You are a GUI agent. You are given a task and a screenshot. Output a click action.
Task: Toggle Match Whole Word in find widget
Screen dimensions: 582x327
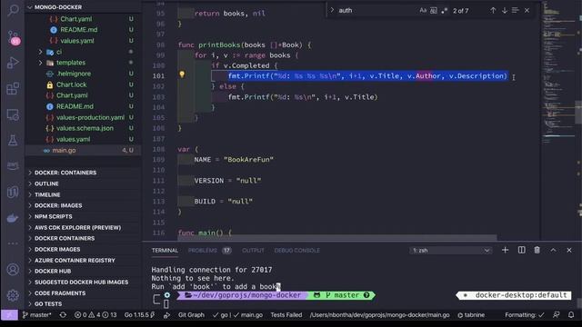pos(434,10)
